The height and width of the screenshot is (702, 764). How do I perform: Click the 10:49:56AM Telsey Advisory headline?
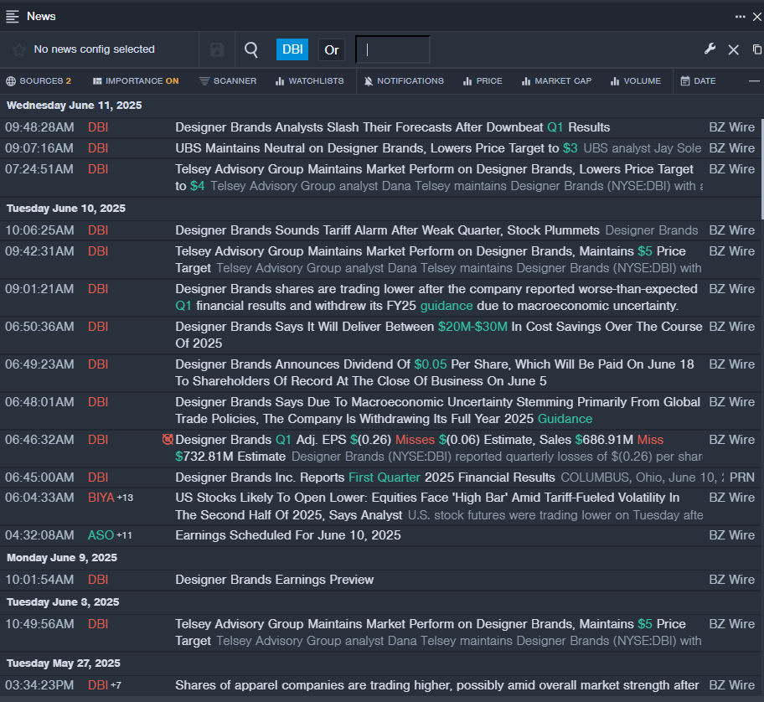(431, 632)
